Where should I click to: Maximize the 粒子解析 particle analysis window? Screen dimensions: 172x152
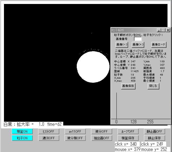[x=163, y=30]
